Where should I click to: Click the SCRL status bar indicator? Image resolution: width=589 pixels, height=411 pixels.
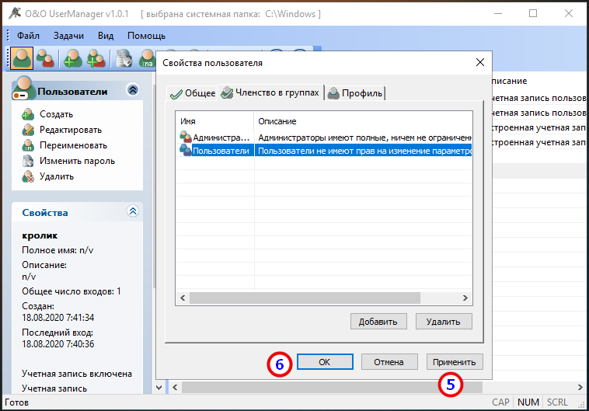(557, 402)
